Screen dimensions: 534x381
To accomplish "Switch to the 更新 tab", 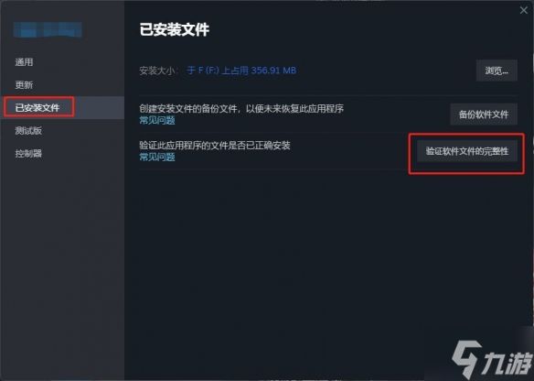I will [x=24, y=84].
